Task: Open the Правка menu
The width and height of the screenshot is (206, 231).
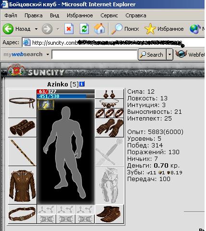Action: [34, 15]
